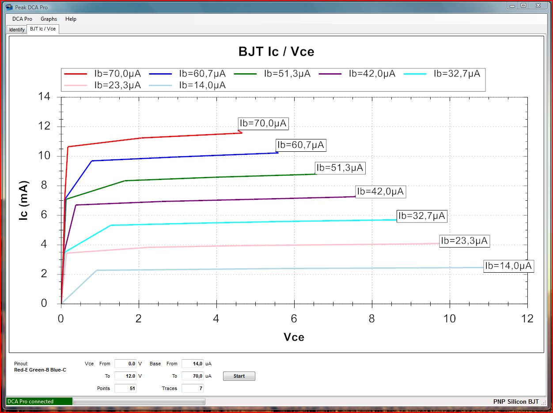Click the Peak DCA Pro title bar icon
553x413 pixels.
(x=9, y=7)
